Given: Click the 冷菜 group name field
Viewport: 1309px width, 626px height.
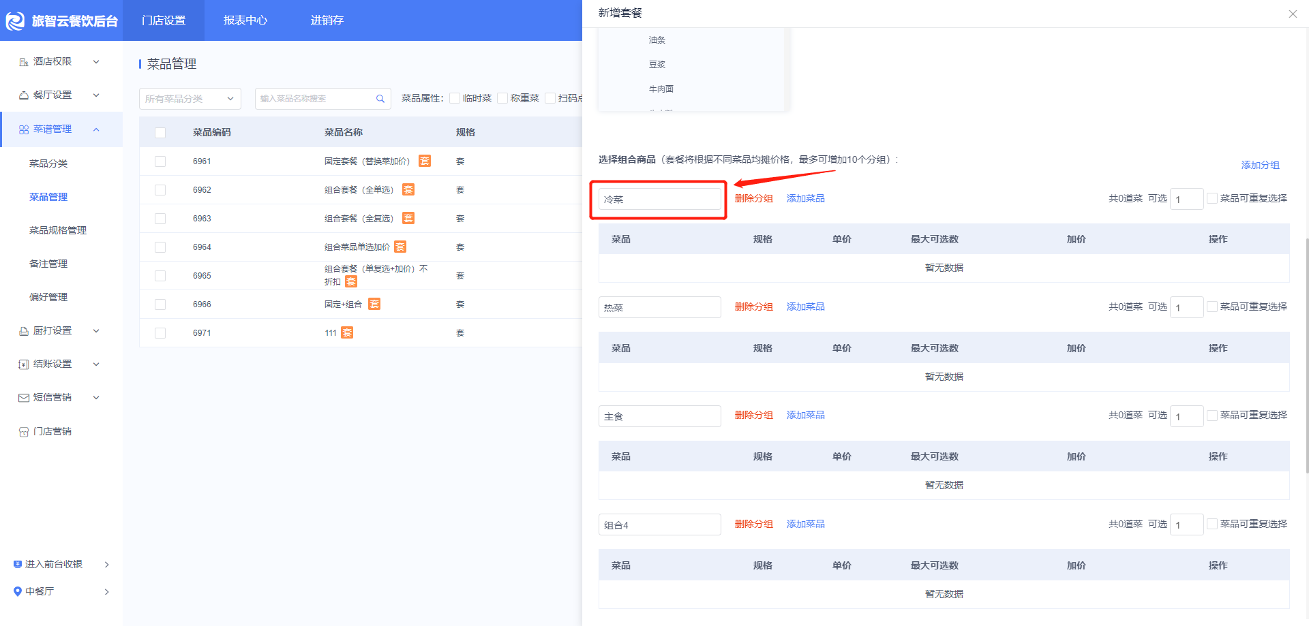Looking at the screenshot, I should [x=659, y=199].
